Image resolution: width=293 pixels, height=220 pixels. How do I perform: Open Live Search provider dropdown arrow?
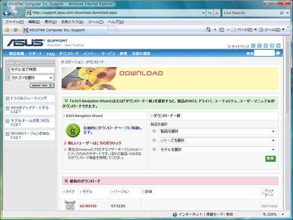[288, 13]
